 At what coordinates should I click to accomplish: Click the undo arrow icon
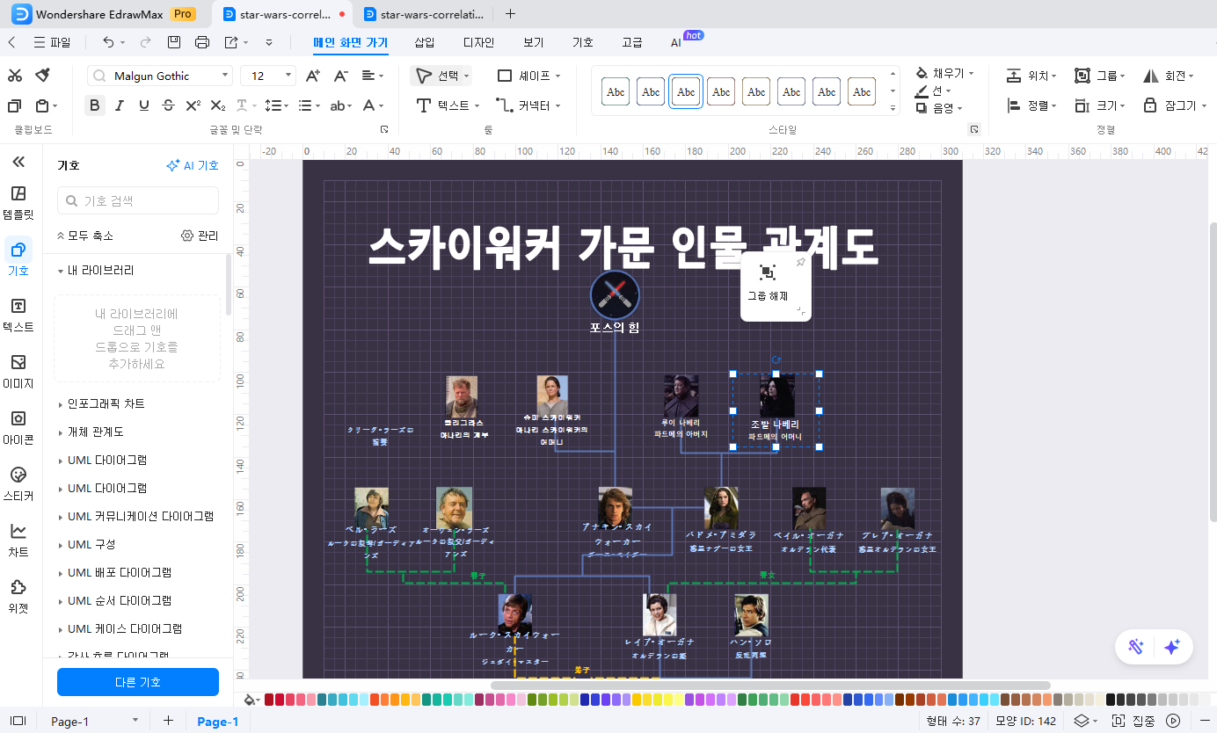pos(108,42)
